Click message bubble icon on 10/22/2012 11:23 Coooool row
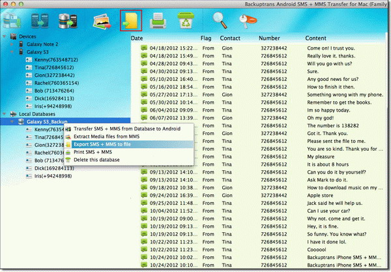391x272 pixels. coord(144,249)
